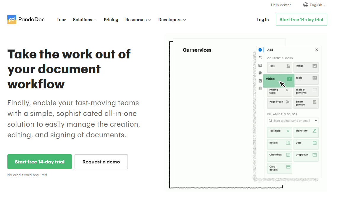The width and height of the screenshot is (348, 218).
Task: Click the Table block's grid icon
Action: pyautogui.click(x=315, y=78)
